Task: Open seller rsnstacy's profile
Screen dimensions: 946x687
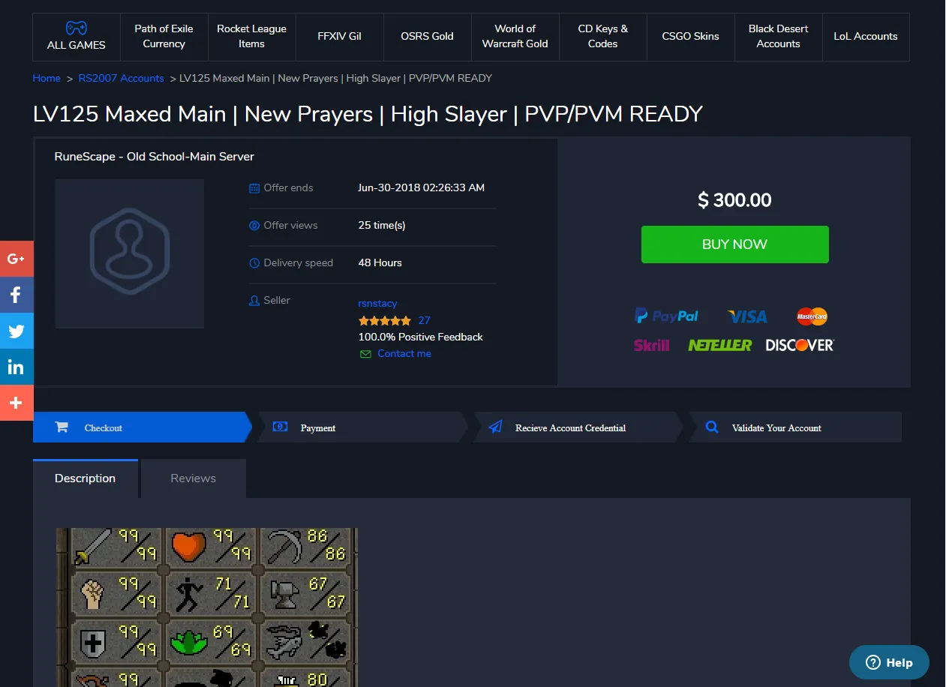Action: 377,304
